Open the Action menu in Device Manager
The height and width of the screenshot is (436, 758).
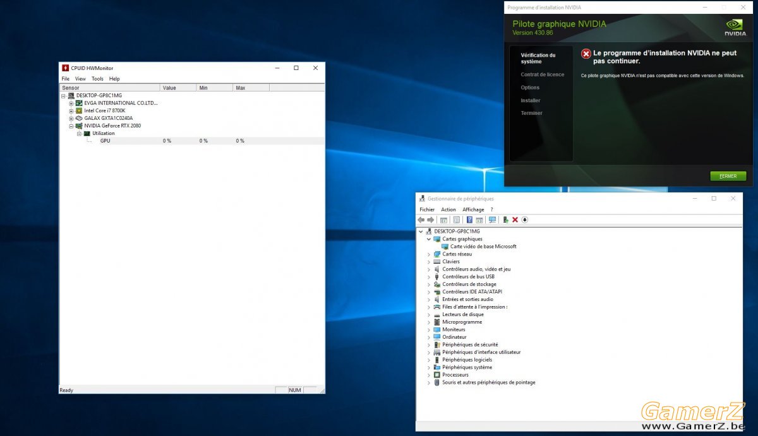tap(448, 209)
